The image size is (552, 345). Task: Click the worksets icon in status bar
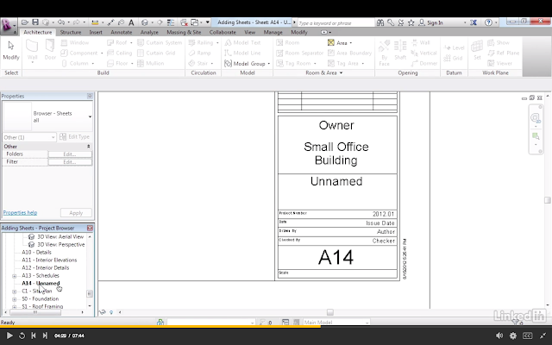(160, 322)
